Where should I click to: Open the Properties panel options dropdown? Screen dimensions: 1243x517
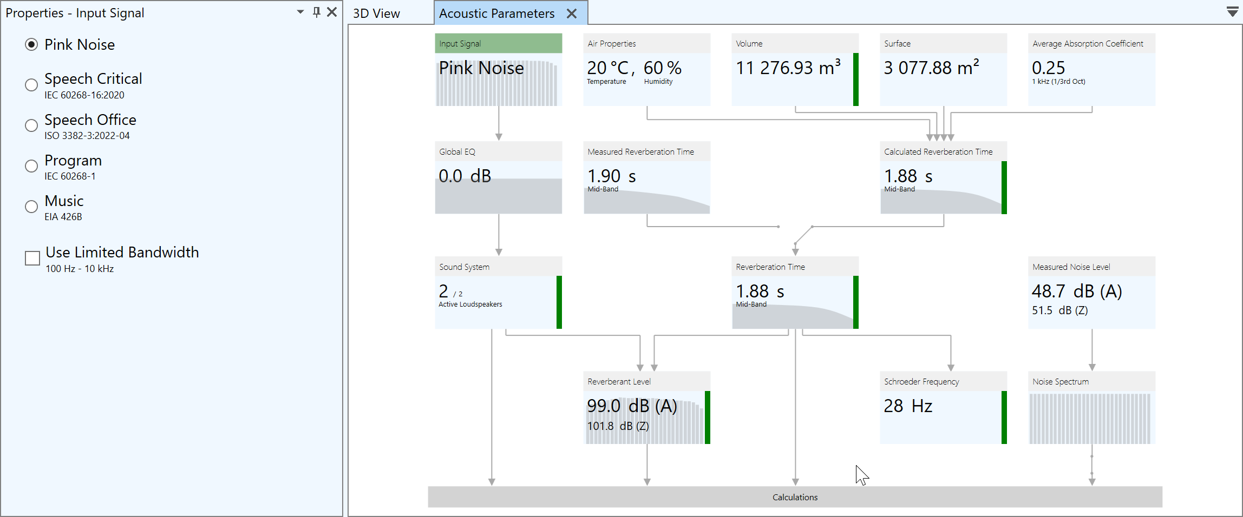click(x=300, y=12)
